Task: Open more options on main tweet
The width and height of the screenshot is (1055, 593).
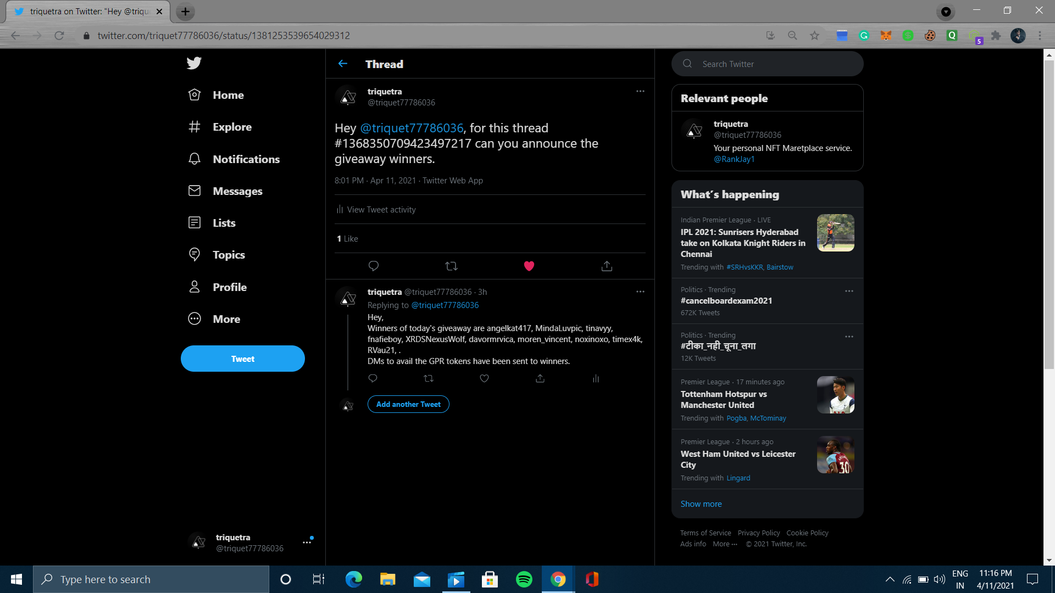Action: [640, 91]
